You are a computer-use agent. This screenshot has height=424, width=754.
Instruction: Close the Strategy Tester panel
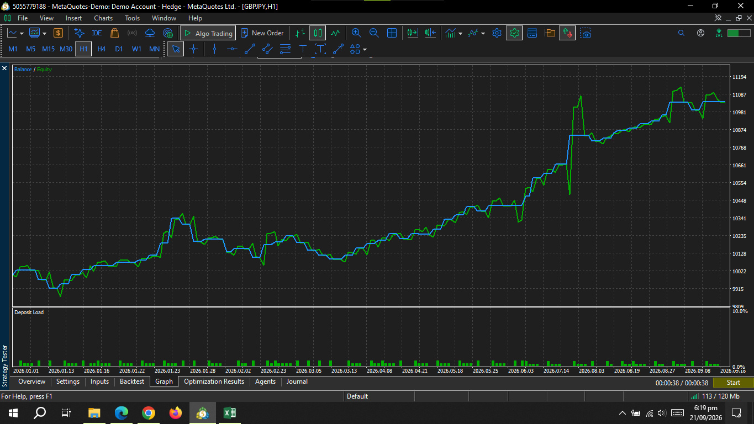pyautogui.click(x=4, y=68)
